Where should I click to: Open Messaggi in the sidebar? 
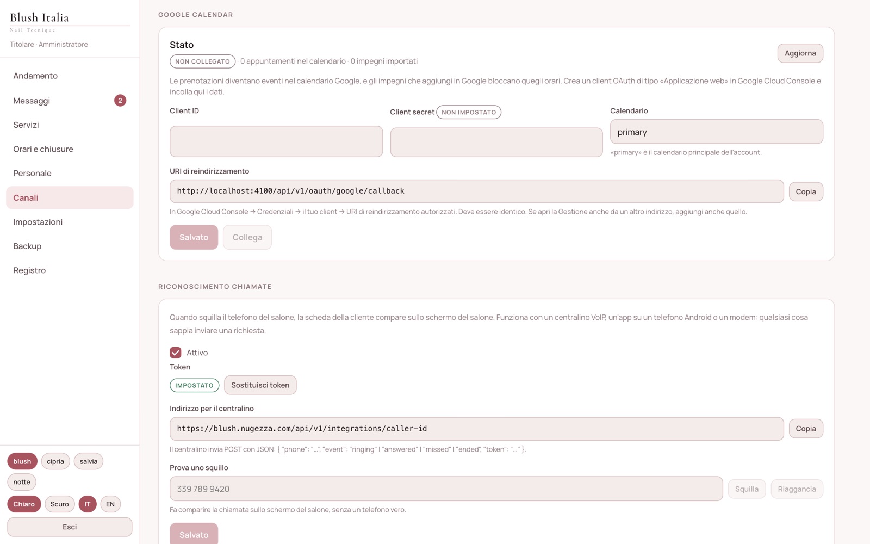coord(70,101)
